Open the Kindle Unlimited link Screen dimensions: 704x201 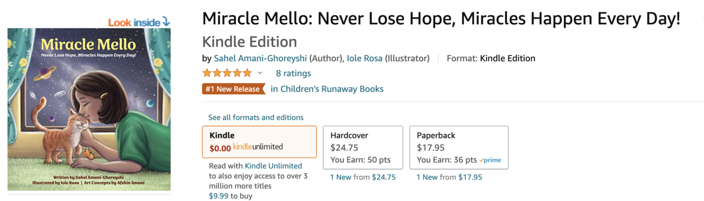point(274,166)
